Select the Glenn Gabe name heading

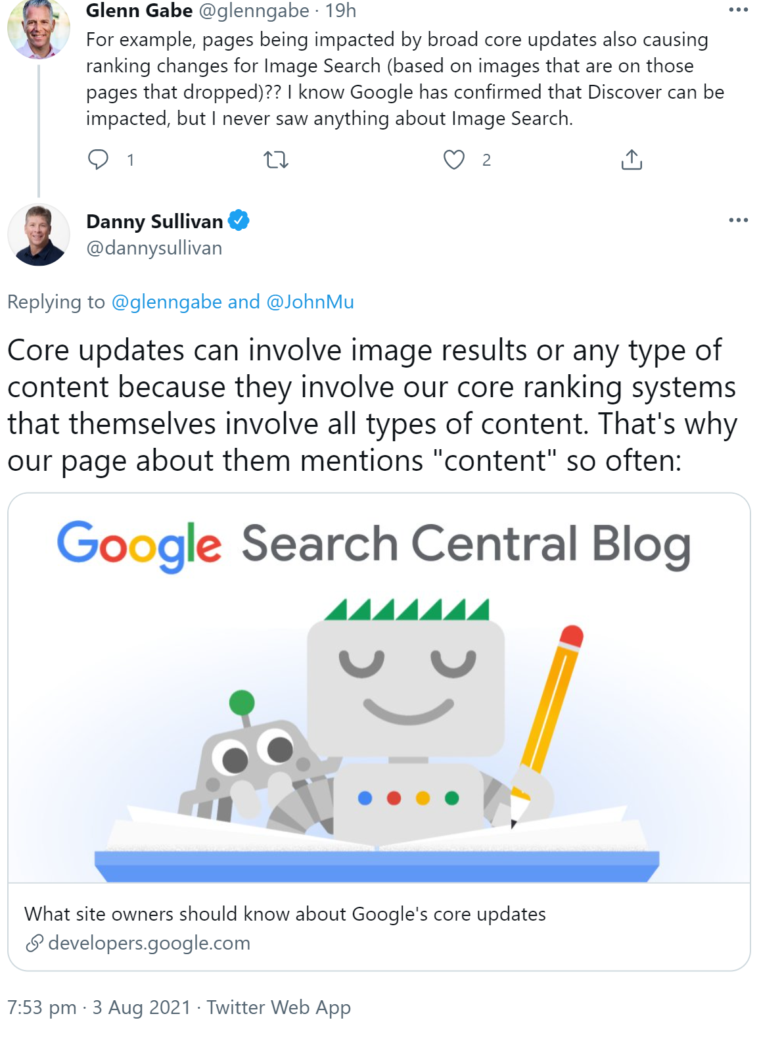140,11
